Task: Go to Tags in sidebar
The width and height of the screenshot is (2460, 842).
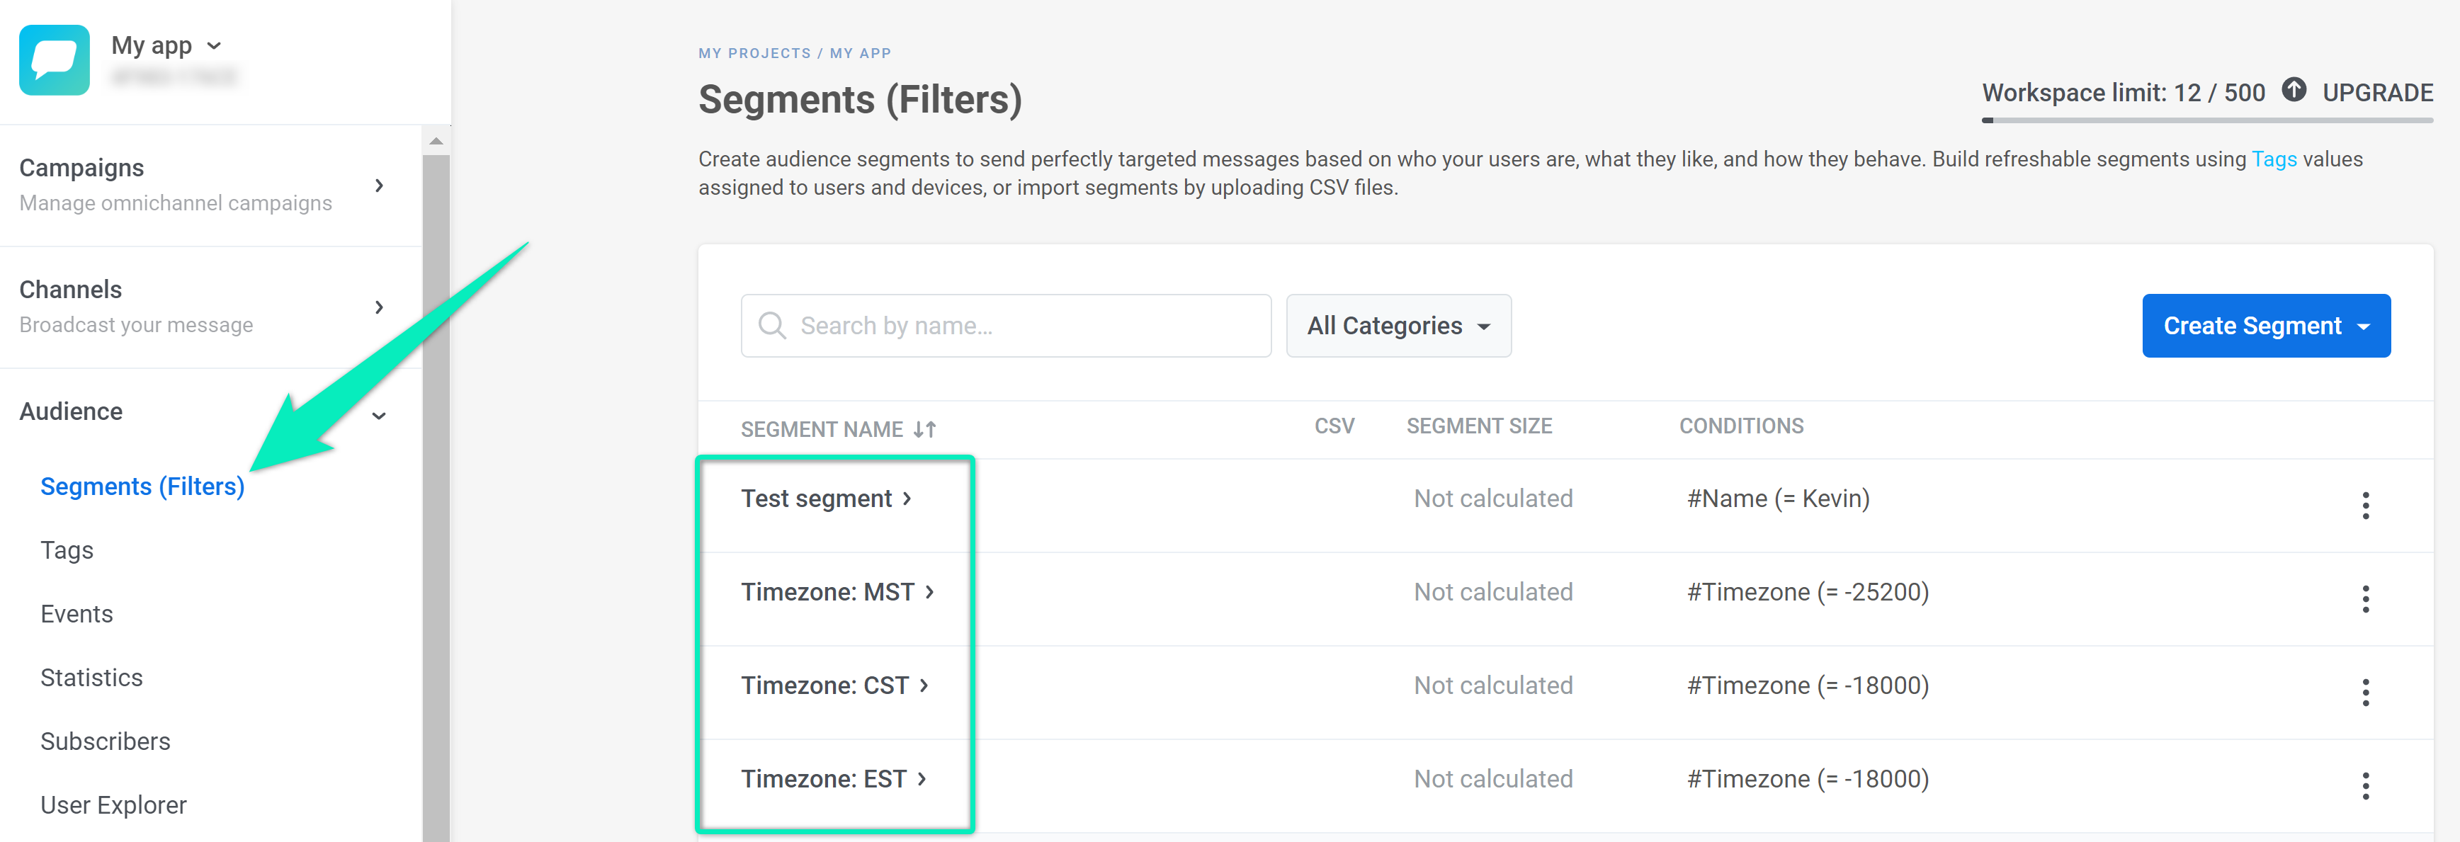Action: tap(67, 551)
